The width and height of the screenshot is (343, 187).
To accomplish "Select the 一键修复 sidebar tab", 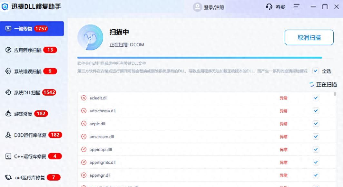I will (x=32, y=29).
